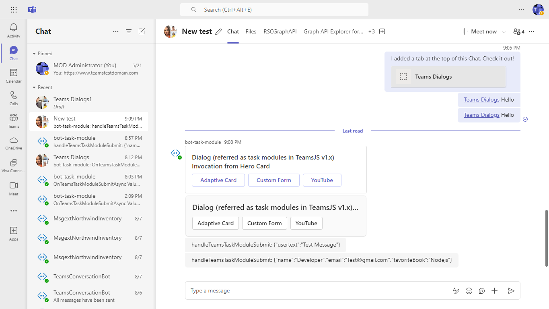The height and width of the screenshot is (309, 549).
Task: Open the bot-task-module chat from 2:09 PM
Action: 89,199
